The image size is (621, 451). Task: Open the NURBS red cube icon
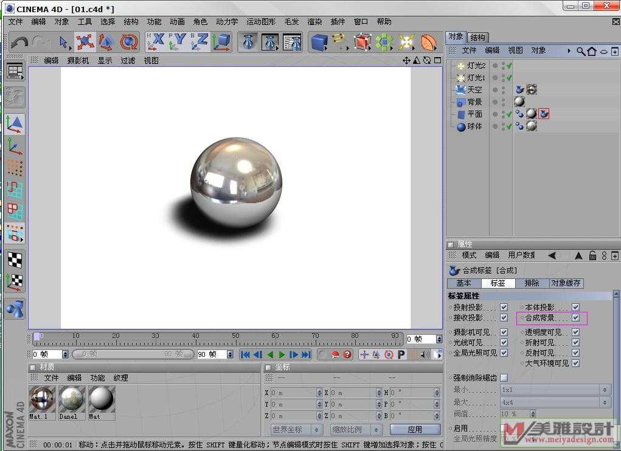point(363,43)
